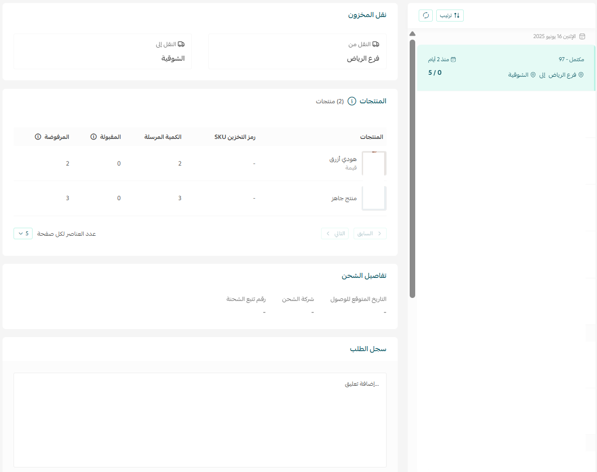Viewport: 597px width, 472px height.
Task: Click the rejected quantity 2 for هودي أزرق
Action: [68, 164]
